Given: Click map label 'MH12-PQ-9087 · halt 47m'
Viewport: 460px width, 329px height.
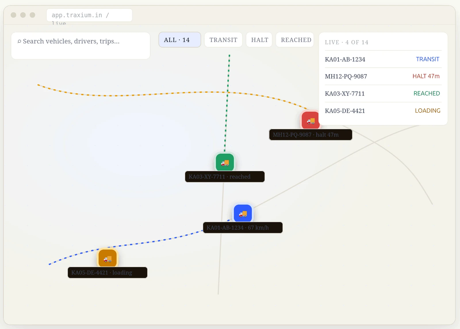Looking at the screenshot, I should (310, 135).
